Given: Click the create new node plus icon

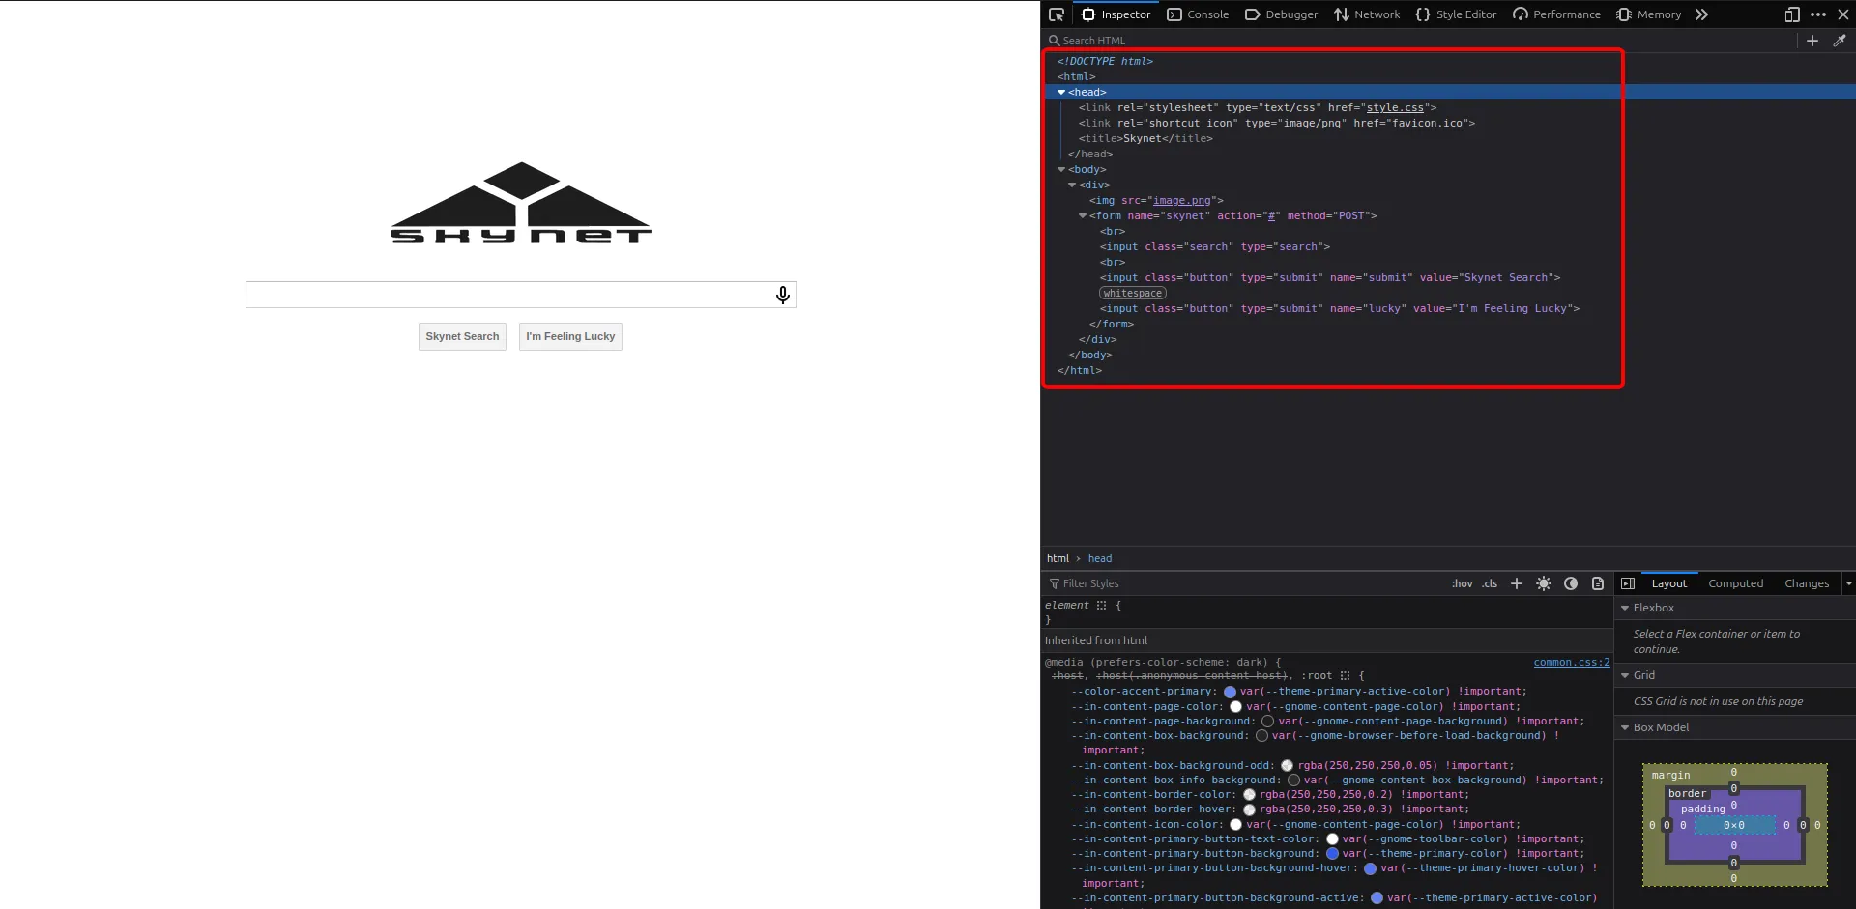Looking at the screenshot, I should (x=1812, y=41).
